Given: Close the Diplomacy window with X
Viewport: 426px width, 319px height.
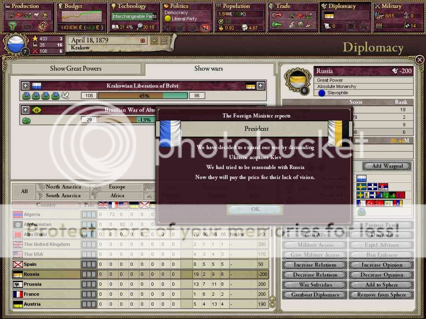Looking at the screenshot, I should tap(419, 60).
